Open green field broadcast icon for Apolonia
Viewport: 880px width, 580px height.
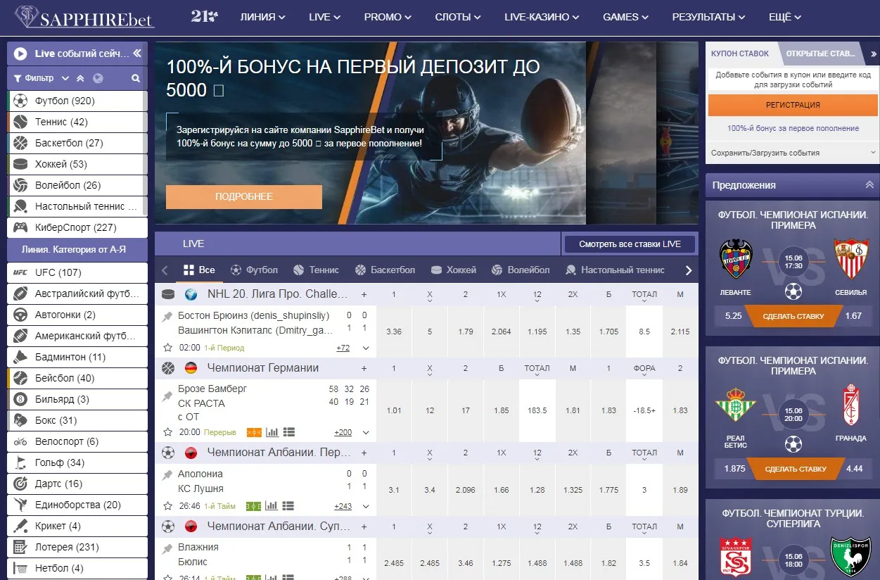pyautogui.click(x=253, y=506)
